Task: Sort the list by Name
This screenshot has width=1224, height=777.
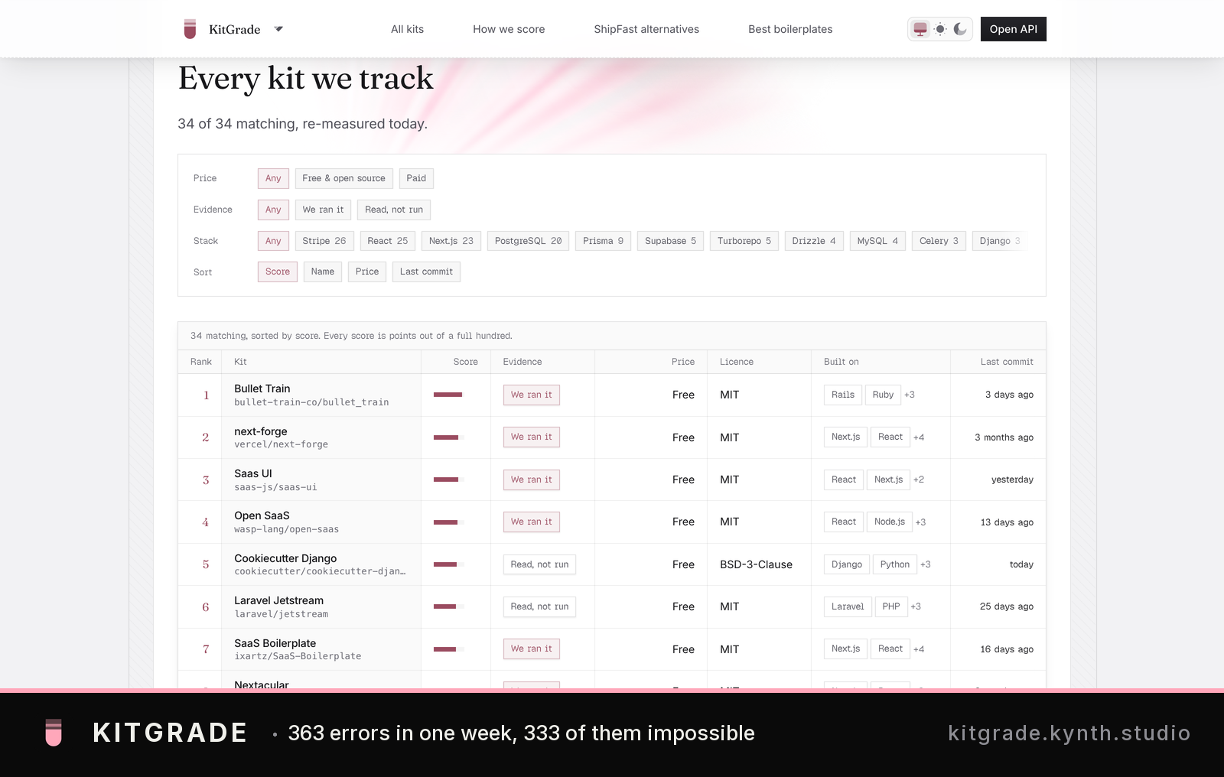Action: [323, 271]
